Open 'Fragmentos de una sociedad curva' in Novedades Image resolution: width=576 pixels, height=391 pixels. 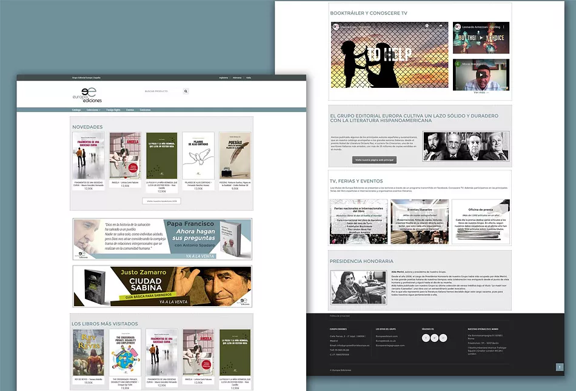(89, 156)
